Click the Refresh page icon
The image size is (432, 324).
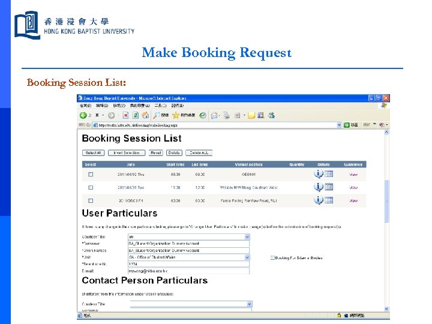pos(136,115)
